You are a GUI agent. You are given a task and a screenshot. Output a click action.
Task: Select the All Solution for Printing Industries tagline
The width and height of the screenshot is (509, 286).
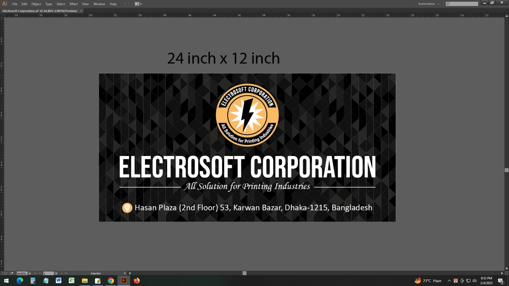pos(247,187)
